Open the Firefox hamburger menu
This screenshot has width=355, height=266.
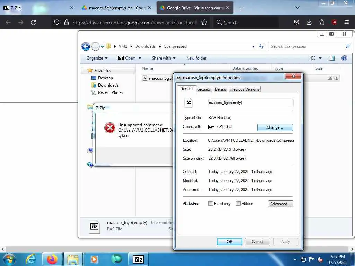(347, 22)
